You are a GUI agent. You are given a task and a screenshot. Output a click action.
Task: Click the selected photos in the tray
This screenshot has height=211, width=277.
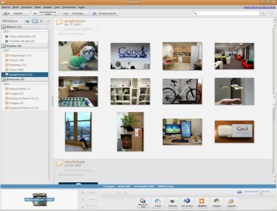coord(39,199)
